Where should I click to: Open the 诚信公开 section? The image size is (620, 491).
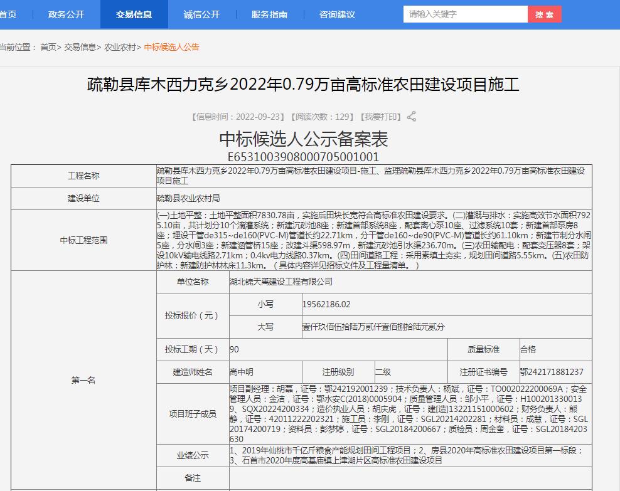pyautogui.click(x=201, y=14)
